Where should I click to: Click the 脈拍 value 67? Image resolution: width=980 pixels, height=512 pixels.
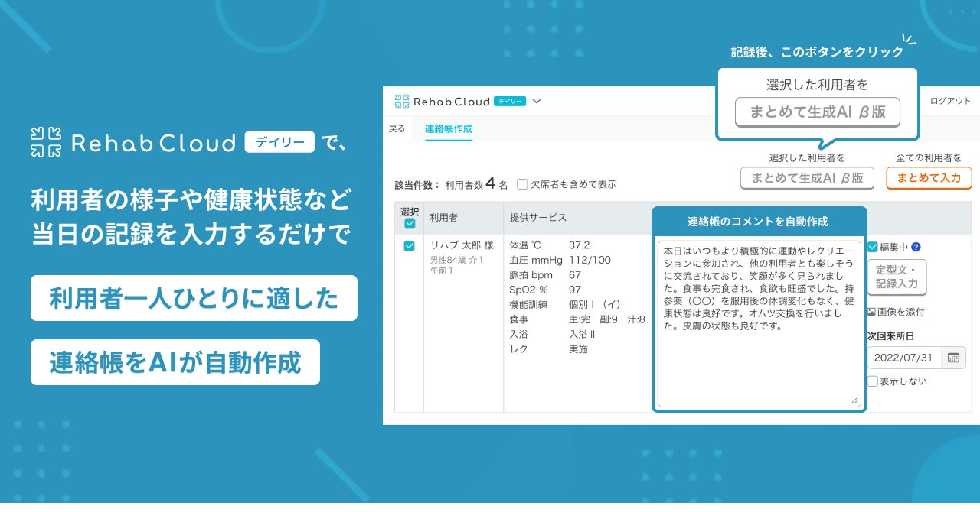tap(575, 275)
